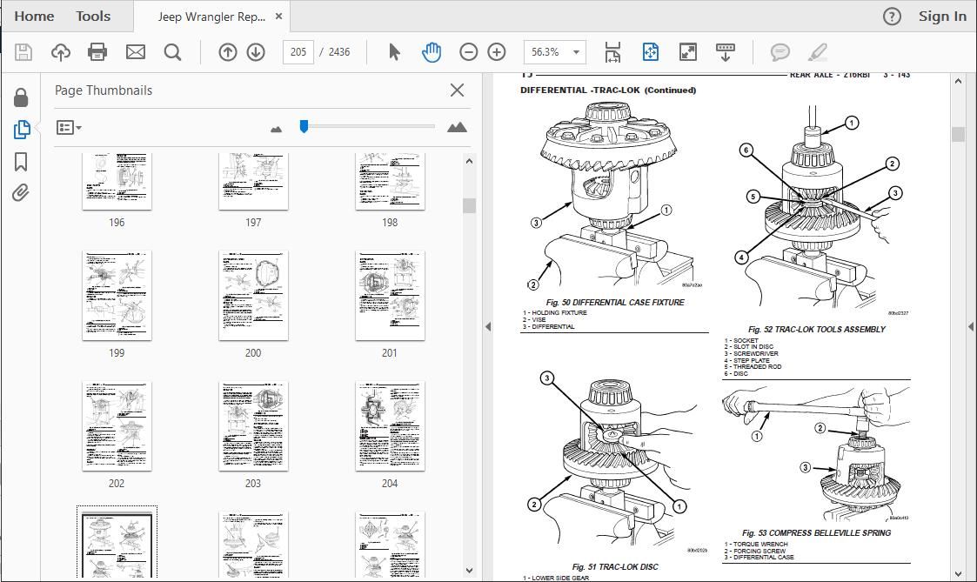Open page 196 thumbnail

(117, 181)
